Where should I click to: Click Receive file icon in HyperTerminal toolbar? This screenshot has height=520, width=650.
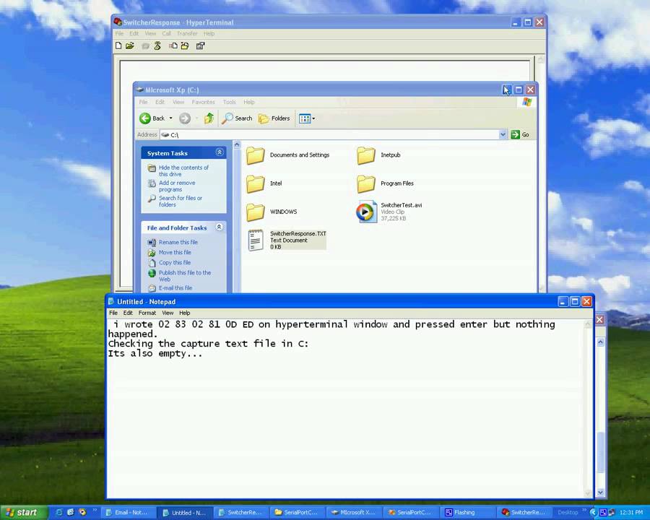185,45
